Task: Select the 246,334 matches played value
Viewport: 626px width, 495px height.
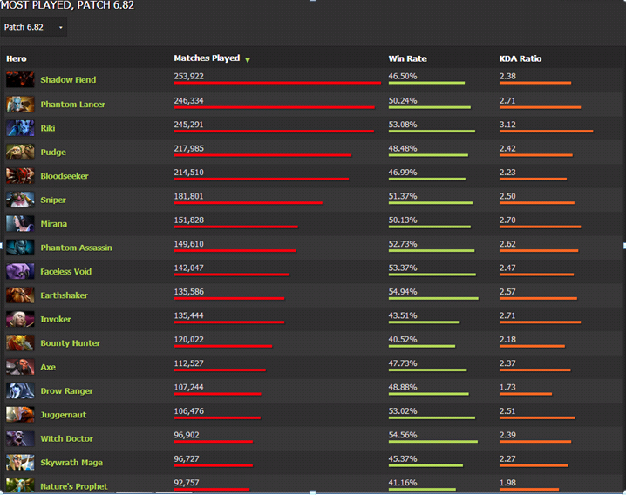Action: point(189,100)
